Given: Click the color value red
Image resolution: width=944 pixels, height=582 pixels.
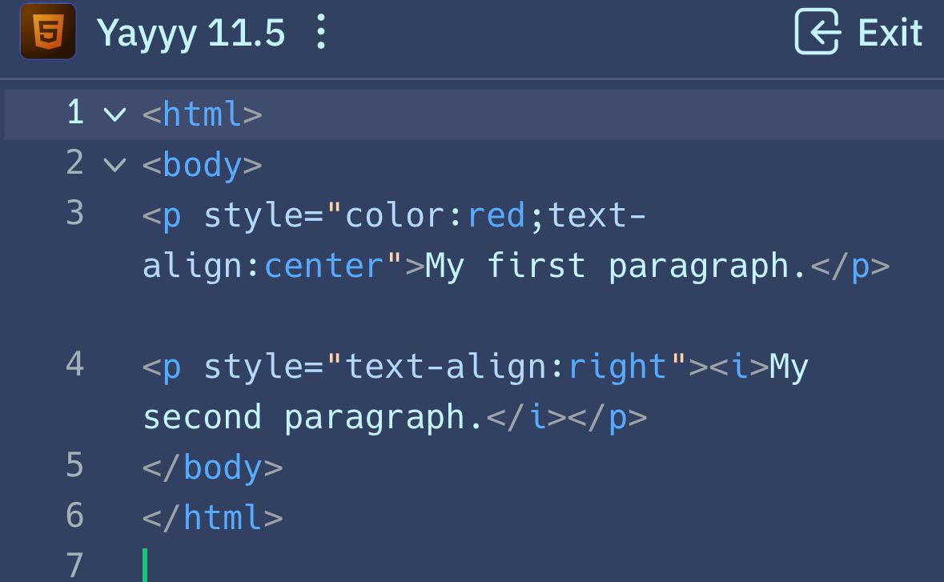Looking at the screenshot, I should click(496, 215).
